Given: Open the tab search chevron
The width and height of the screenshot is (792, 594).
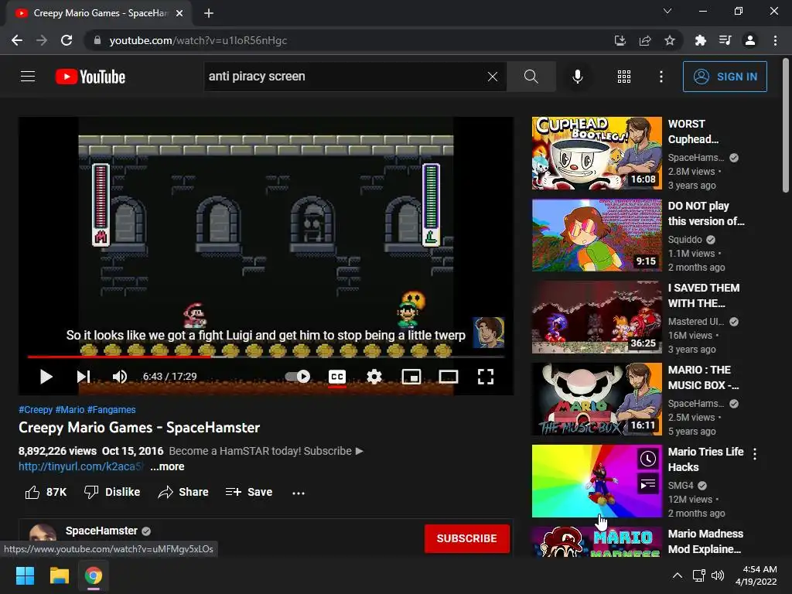Looking at the screenshot, I should click(x=667, y=11).
